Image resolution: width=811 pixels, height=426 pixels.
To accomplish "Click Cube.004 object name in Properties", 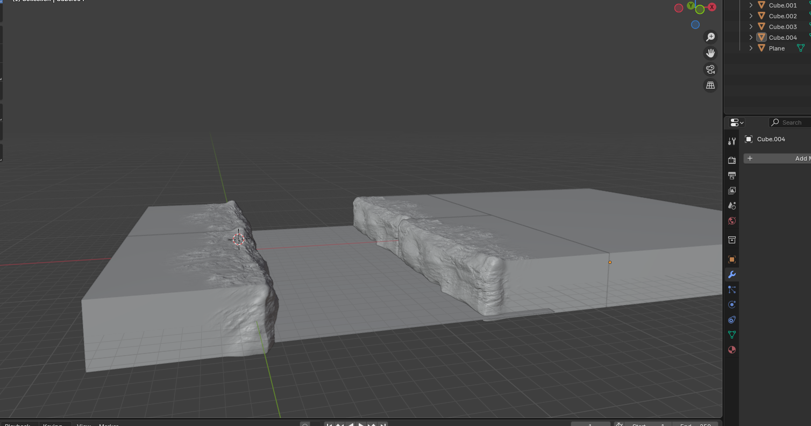I will pyautogui.click(x=771, y=139).
